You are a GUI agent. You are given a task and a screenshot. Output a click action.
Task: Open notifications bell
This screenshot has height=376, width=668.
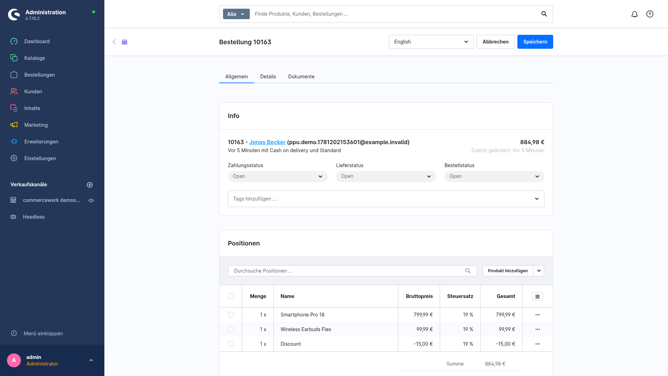coord(635,14)
